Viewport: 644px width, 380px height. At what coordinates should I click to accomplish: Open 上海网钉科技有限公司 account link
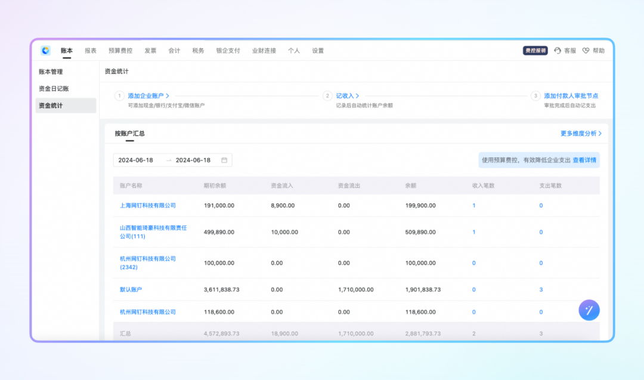point(148,206)
